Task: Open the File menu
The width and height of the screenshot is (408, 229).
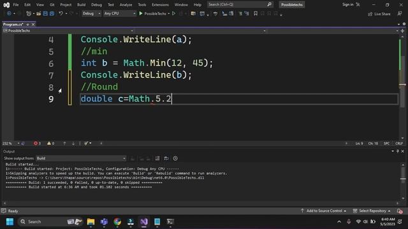Action: pos(16,4)
